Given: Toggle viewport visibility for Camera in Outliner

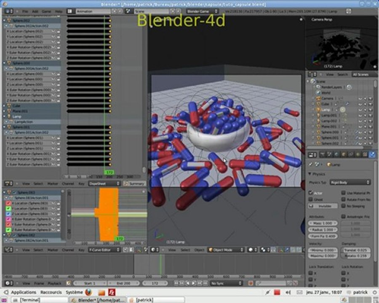Looking at the screenshot, I should [x=360, y=98].
